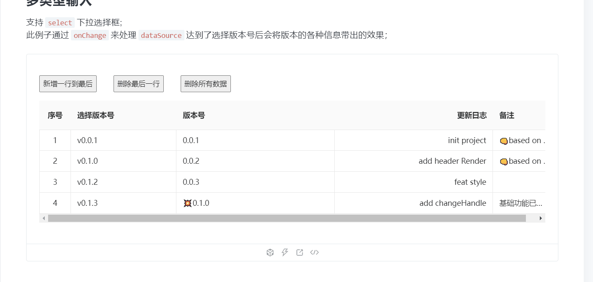Image resolution: width=593 pixels, height=282 pixels.
Task: Open this demo in CodePen
Action: click(x=285, y=252)
